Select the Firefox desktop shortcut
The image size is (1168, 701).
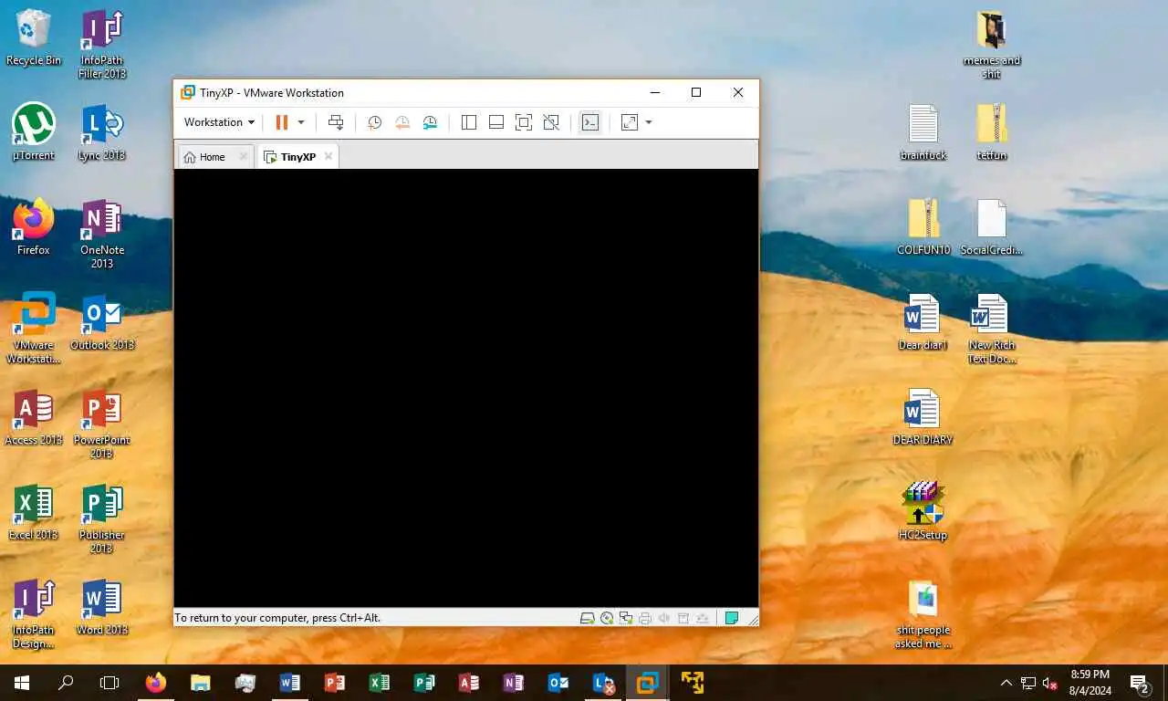click(34, 227)
